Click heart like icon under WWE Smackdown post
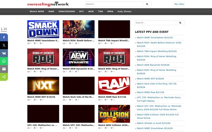This screenshot has width=212, height=132. point(40,43)
